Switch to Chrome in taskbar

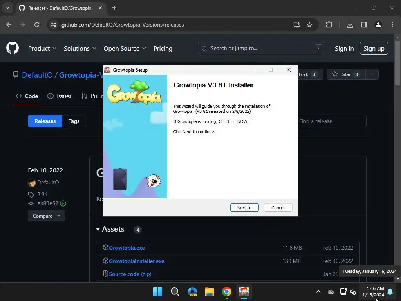click(x=227, y=292)
